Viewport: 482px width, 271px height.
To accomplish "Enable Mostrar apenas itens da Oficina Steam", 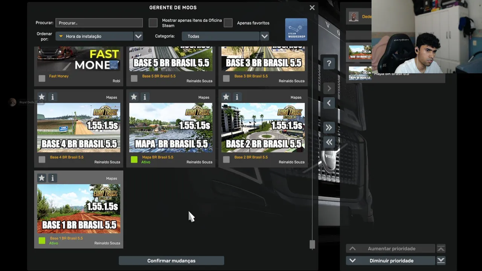I will (x=153, y=23).
